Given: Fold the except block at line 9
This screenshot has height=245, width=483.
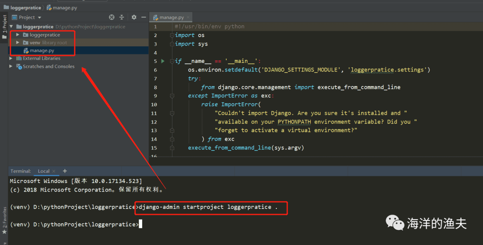Looking at the screenshot, I should (172, 96).
